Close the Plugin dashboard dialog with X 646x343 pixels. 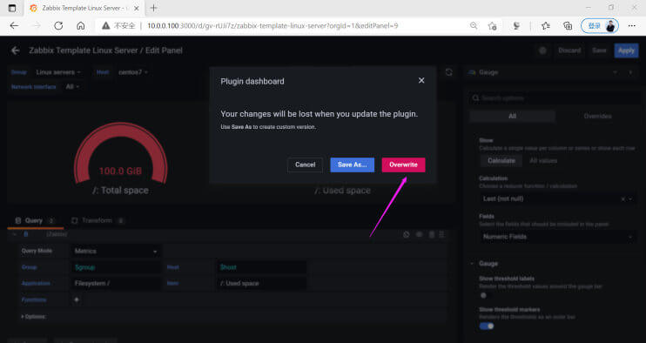click(x=421, y=80)
